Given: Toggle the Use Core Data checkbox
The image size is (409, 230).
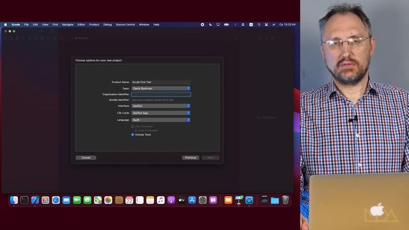Looking at the screenshot, I should tap(132, 126).
